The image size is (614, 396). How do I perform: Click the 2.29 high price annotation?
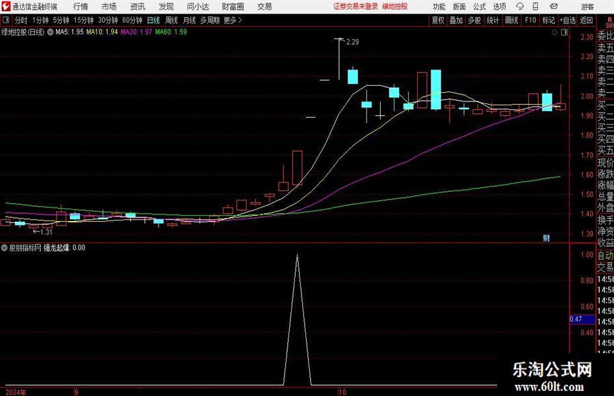[x=352, y=42]
